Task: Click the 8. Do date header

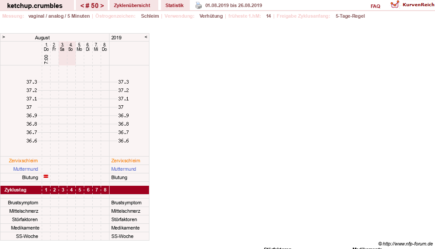Action: click(104, 47)
